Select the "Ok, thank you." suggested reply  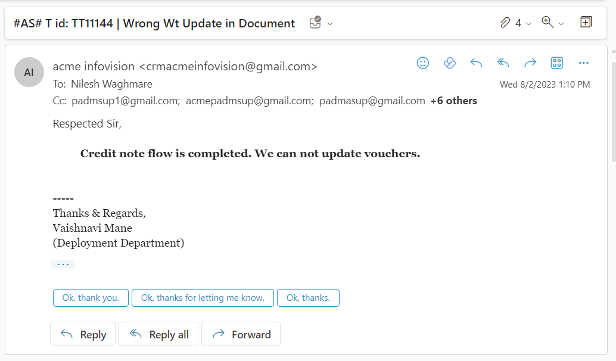click(x=91, y=298)
